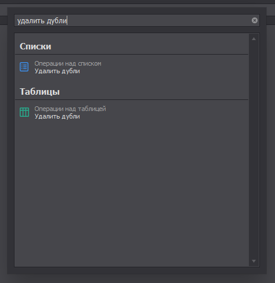Click the blue list icon under Списки

24,67
